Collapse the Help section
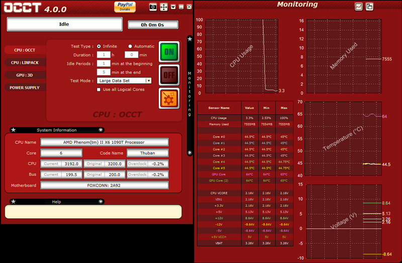The width and height of the screenshot is (402, 263). (x=101, y=202)
